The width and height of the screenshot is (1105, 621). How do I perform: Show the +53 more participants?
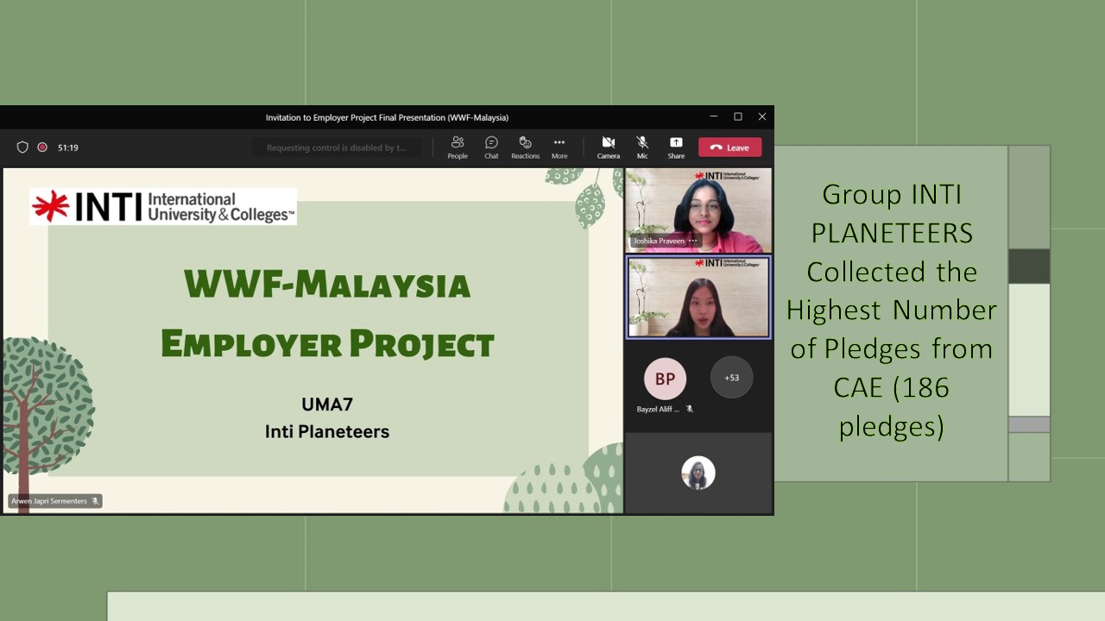coord(731,378)
